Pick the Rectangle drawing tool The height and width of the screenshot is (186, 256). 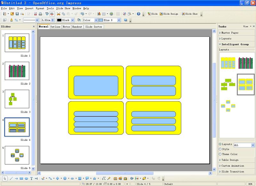tap(21, 179)
